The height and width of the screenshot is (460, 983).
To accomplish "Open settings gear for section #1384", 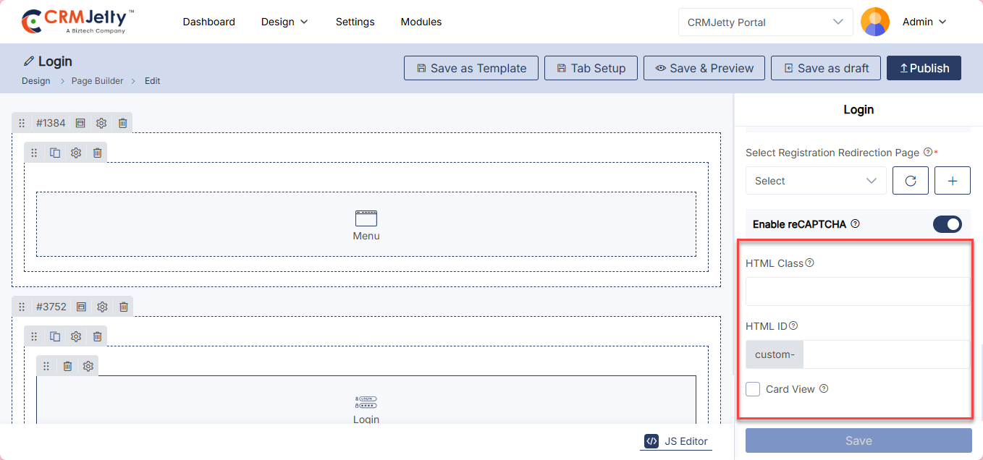I will point(101,123).
